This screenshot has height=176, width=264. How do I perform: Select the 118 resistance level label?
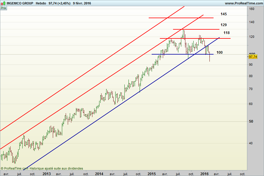[x=226, y=33]
